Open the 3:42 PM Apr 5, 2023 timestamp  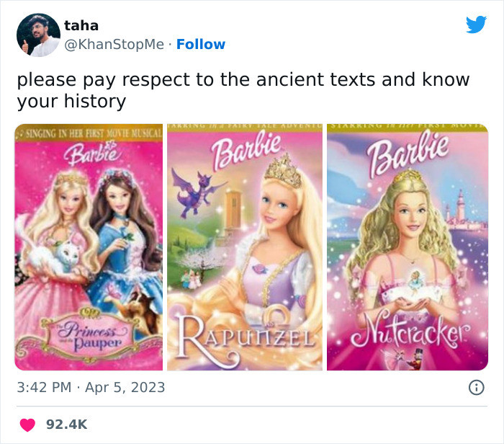tap(91, 387)
